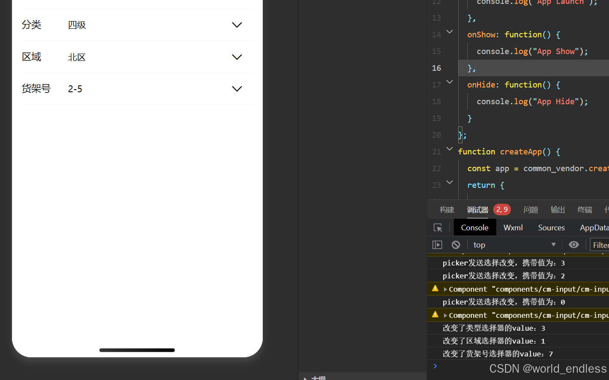Screen dimensions: 609x380
Task: Collapse the return block fold arrow
Action: point(450,182)
